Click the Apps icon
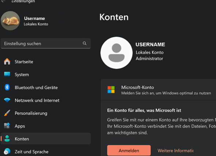216x156 pixels. (7, 125)
